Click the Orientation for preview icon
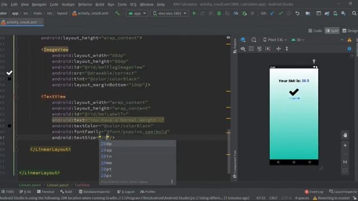The width and height of the screenshot is (358, 201). pos(253,40)
